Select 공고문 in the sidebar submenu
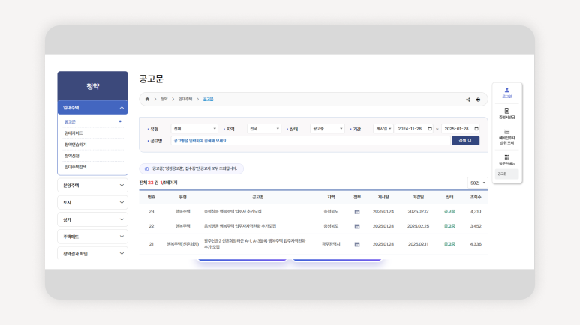Viewport: 580px width, 325px height. [70, 121]
